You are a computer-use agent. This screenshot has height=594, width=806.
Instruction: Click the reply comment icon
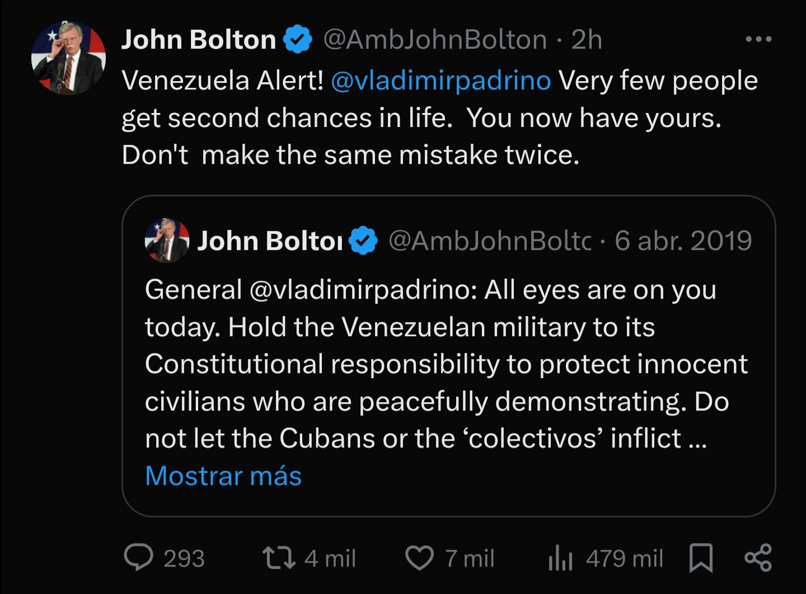(x=138, y=558)
